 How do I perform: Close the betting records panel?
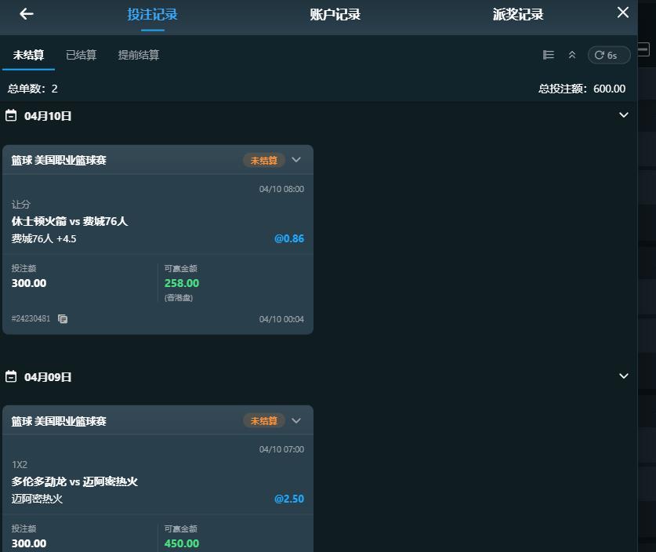click(x=623, y=13)
